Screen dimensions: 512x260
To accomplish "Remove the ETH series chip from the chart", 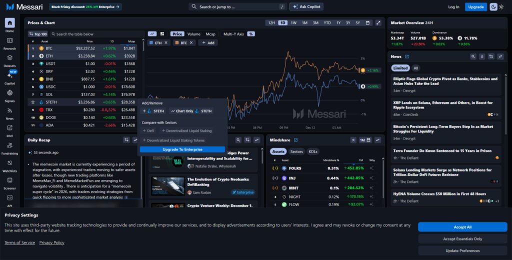I will pos(166,43).
